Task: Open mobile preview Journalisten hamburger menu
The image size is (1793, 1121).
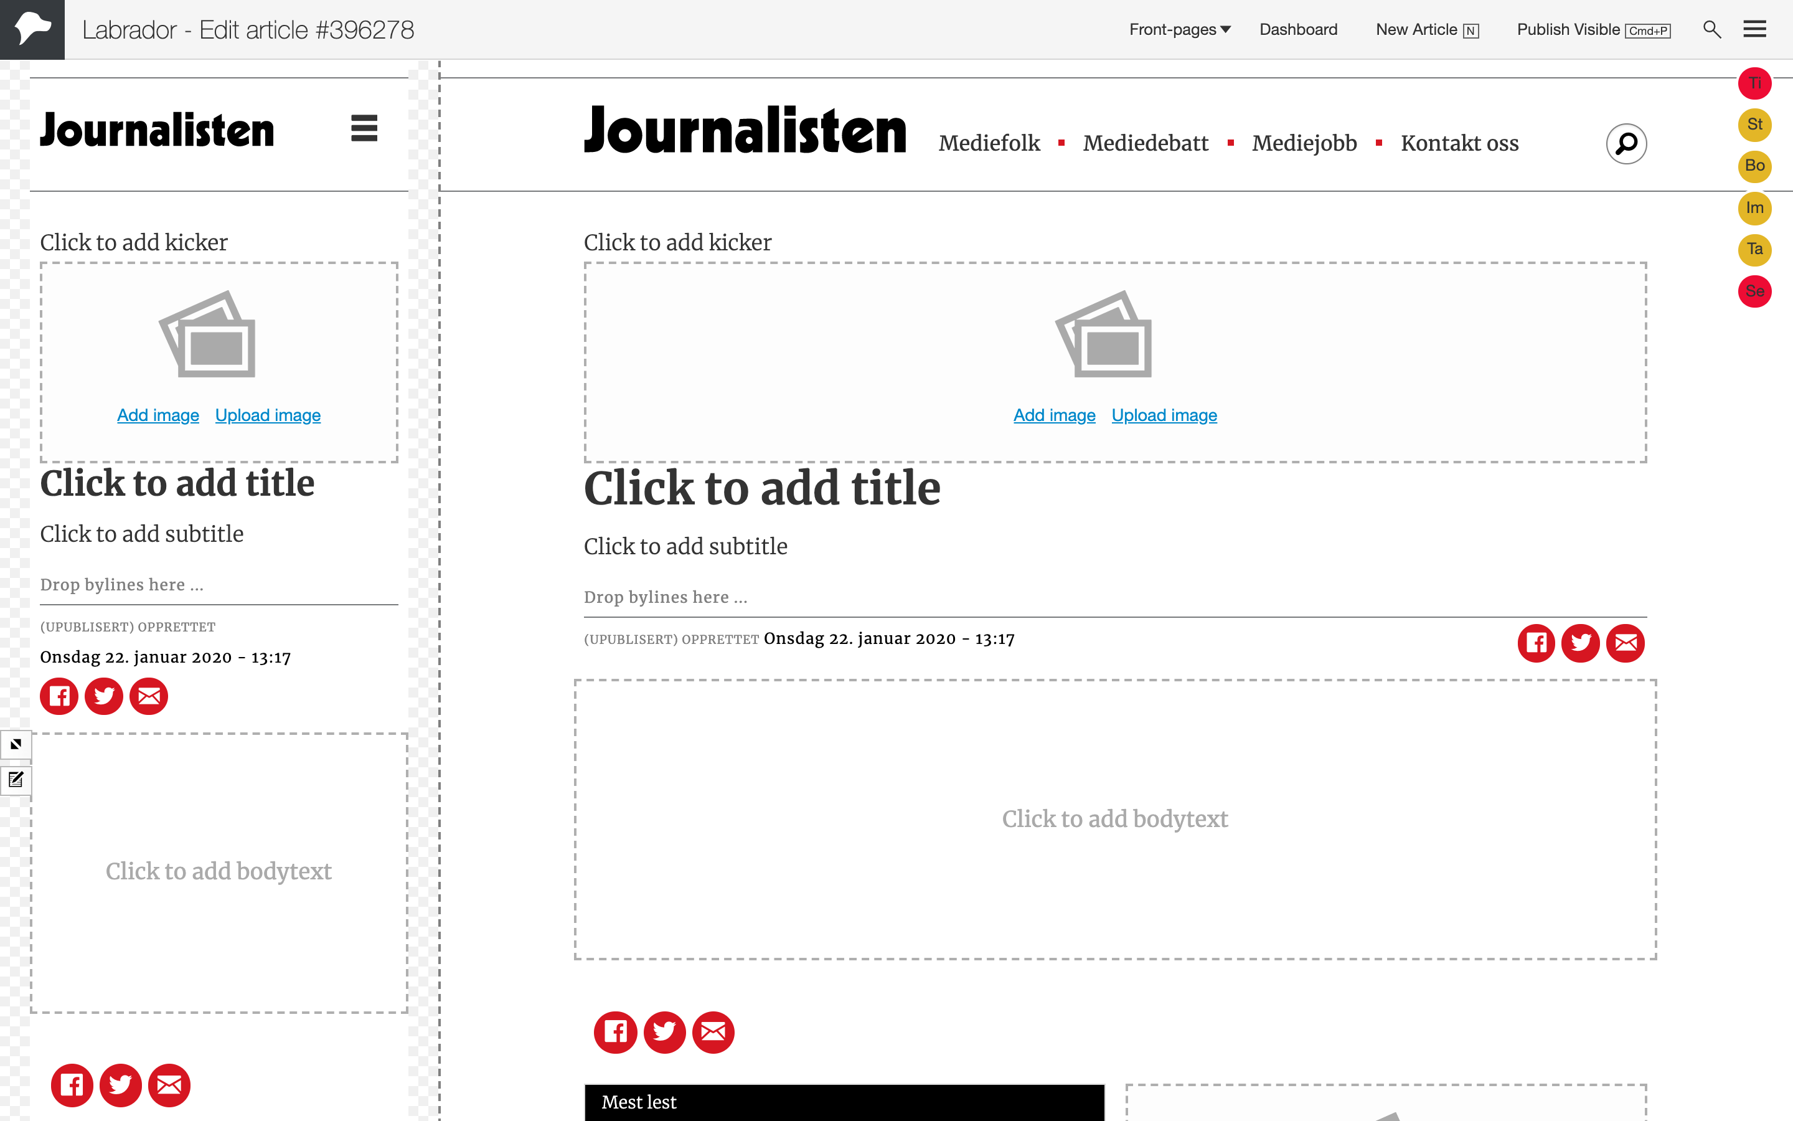Action: [x=364, y=128]
